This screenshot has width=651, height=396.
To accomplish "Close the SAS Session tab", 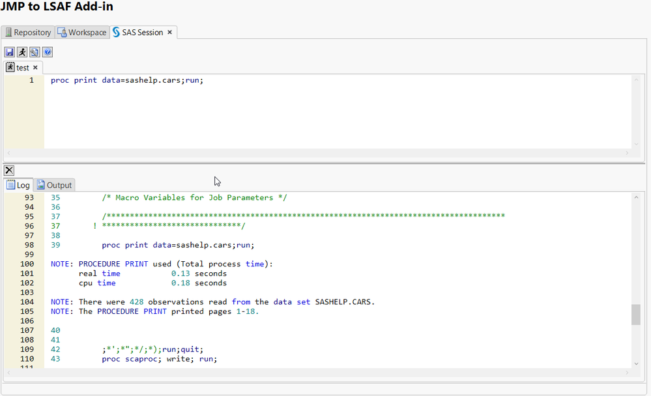I will [170, 32].
